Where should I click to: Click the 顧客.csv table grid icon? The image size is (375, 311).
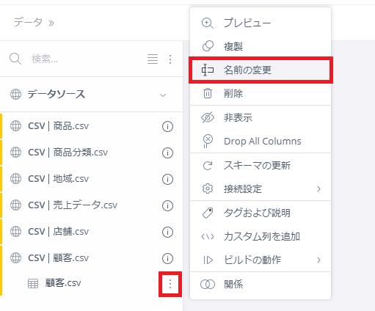pyautogui.click(x=33, y=284)
